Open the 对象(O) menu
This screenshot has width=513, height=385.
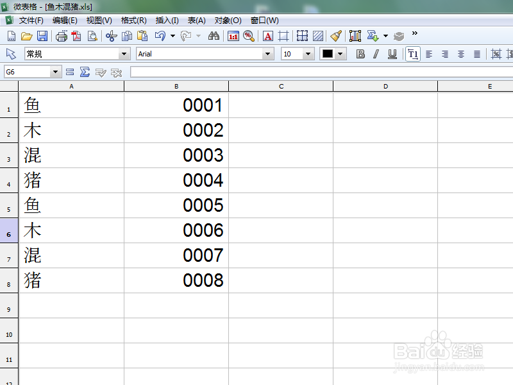pos(228,21)
